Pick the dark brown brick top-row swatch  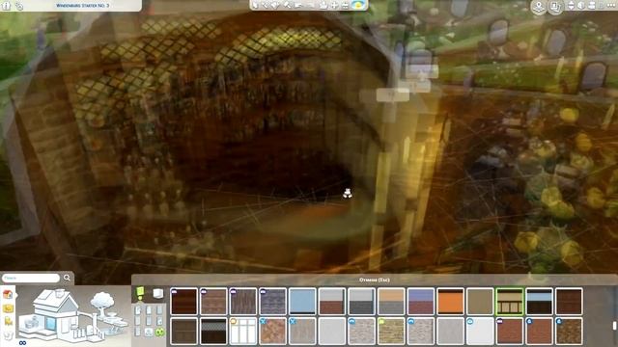coord(569,302)
